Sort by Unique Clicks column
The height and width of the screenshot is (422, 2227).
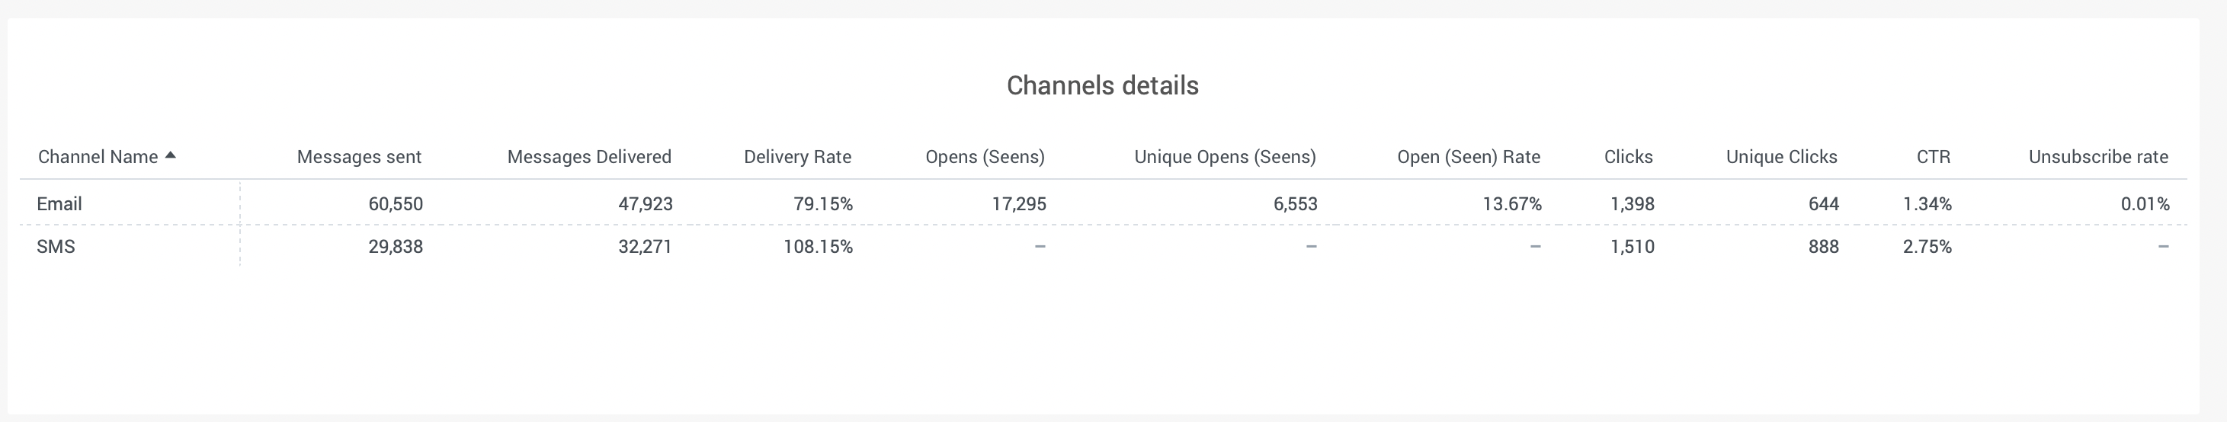[x=1781, y=158]
